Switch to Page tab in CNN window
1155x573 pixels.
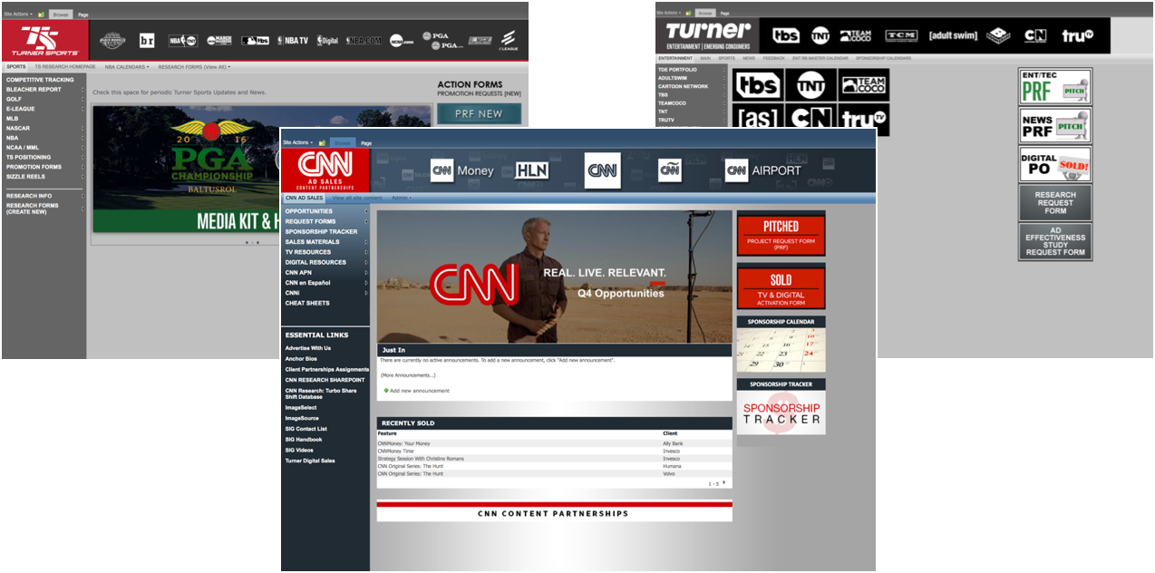coord(366,143)
